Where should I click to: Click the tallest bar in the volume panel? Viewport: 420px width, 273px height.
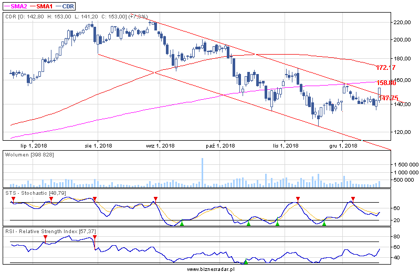202,171
